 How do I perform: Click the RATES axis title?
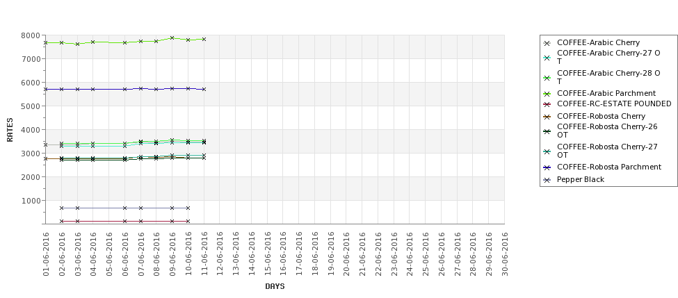pos(10,130)
